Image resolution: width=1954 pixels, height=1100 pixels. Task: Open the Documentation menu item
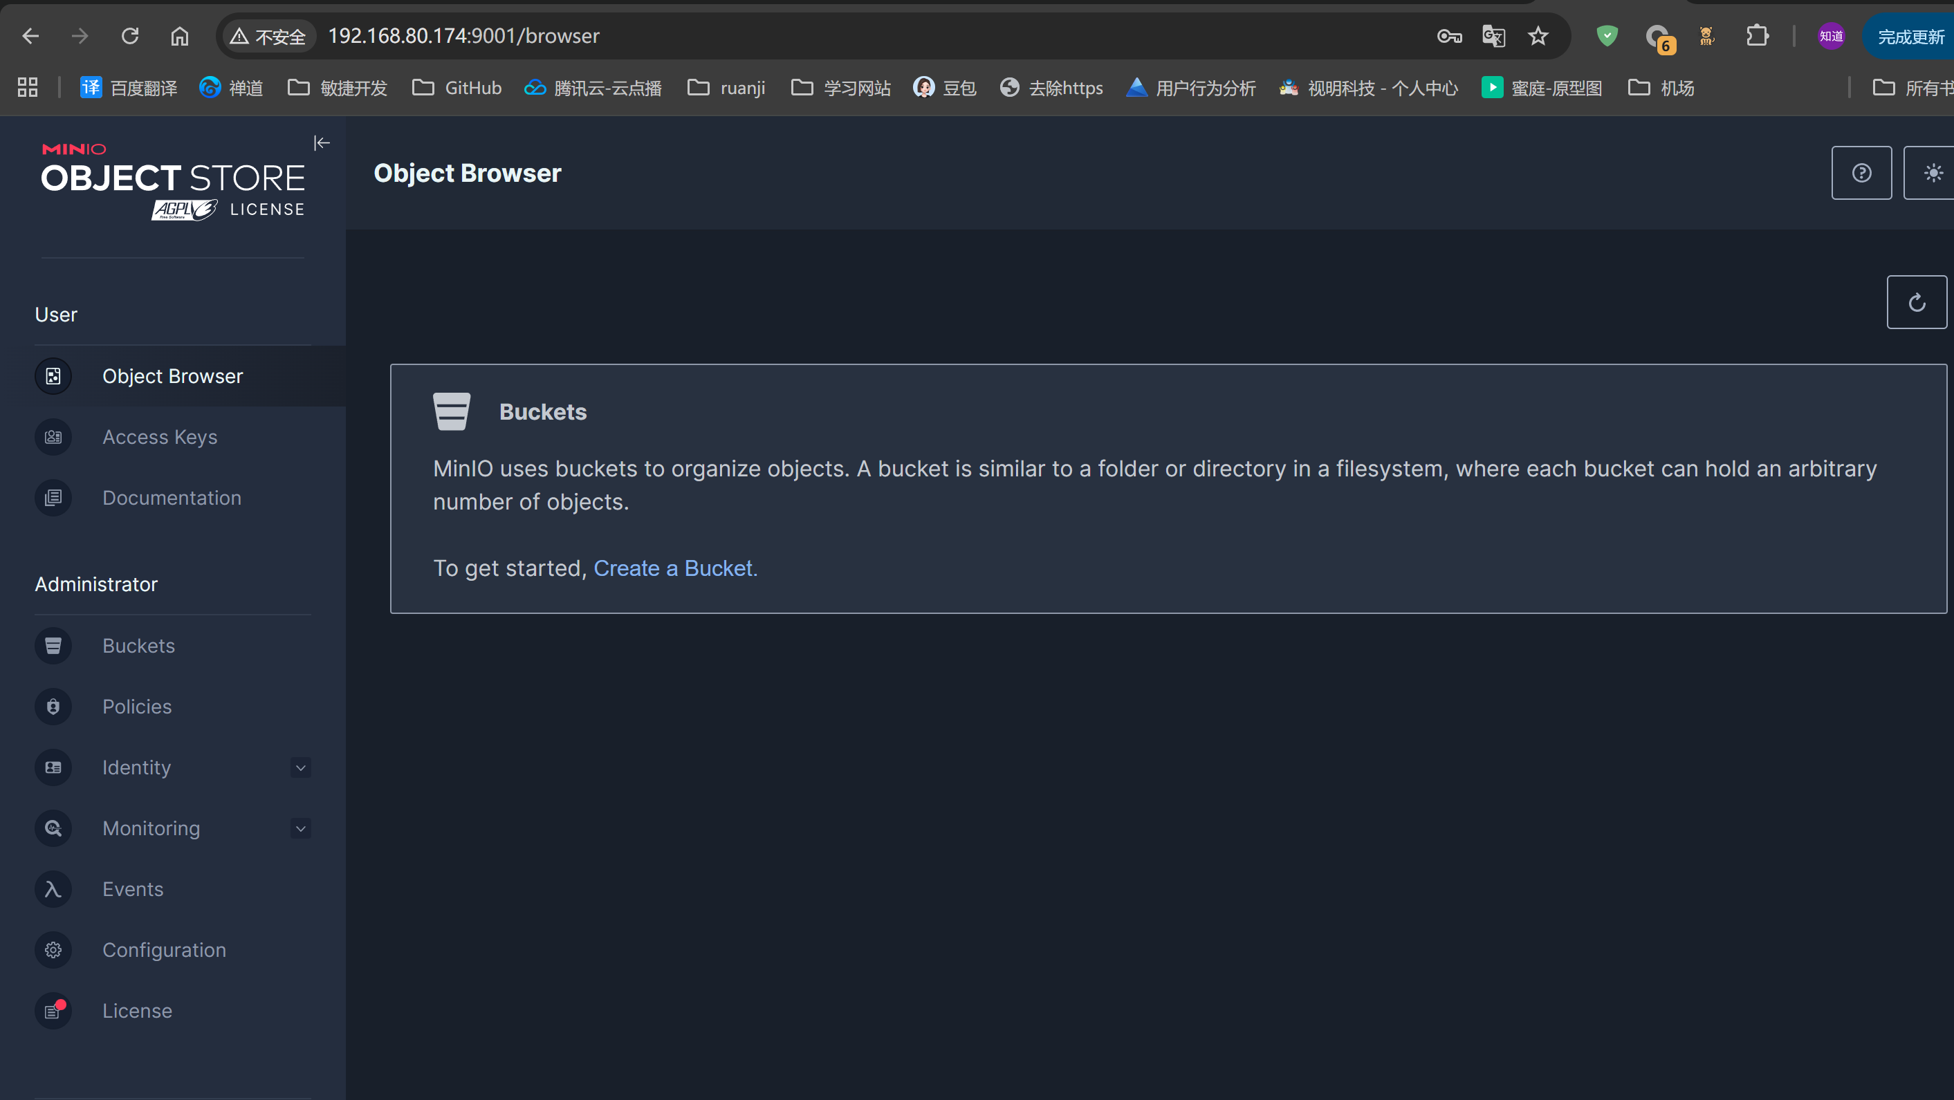(x=172, y=497)
